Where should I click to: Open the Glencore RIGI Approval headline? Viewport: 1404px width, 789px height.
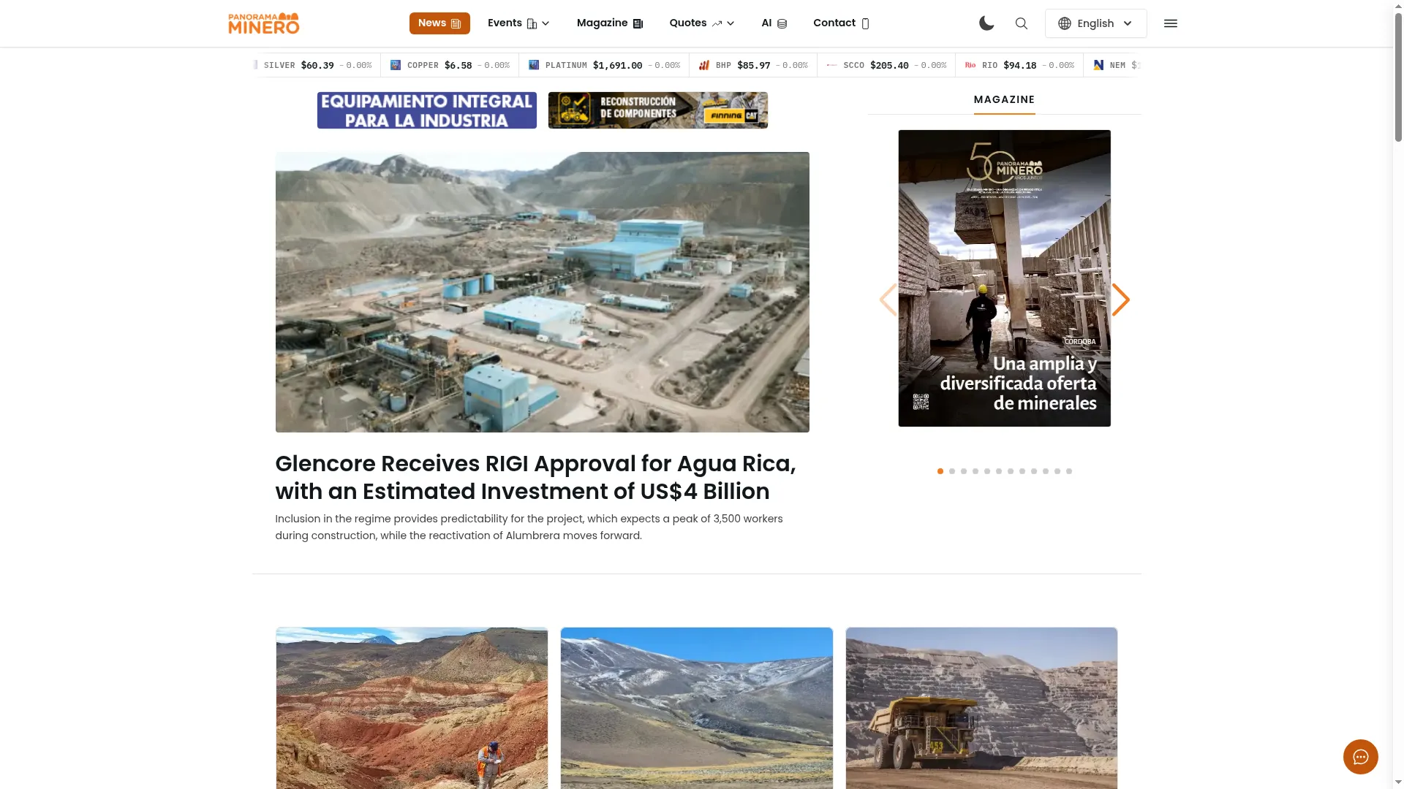(535, 477)
